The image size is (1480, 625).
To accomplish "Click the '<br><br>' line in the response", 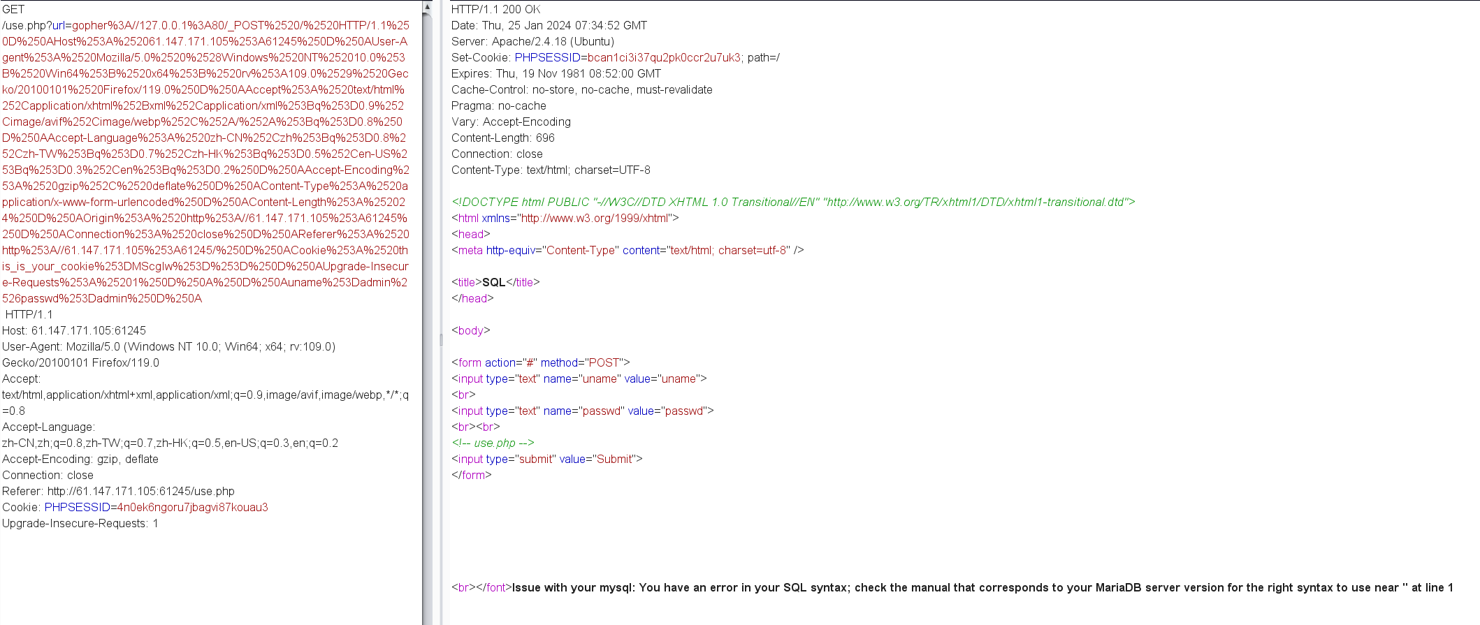I will 476,427.
